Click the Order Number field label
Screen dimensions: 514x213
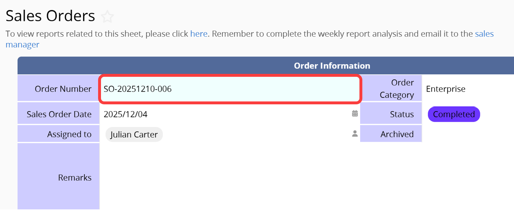tap(63, 89)
